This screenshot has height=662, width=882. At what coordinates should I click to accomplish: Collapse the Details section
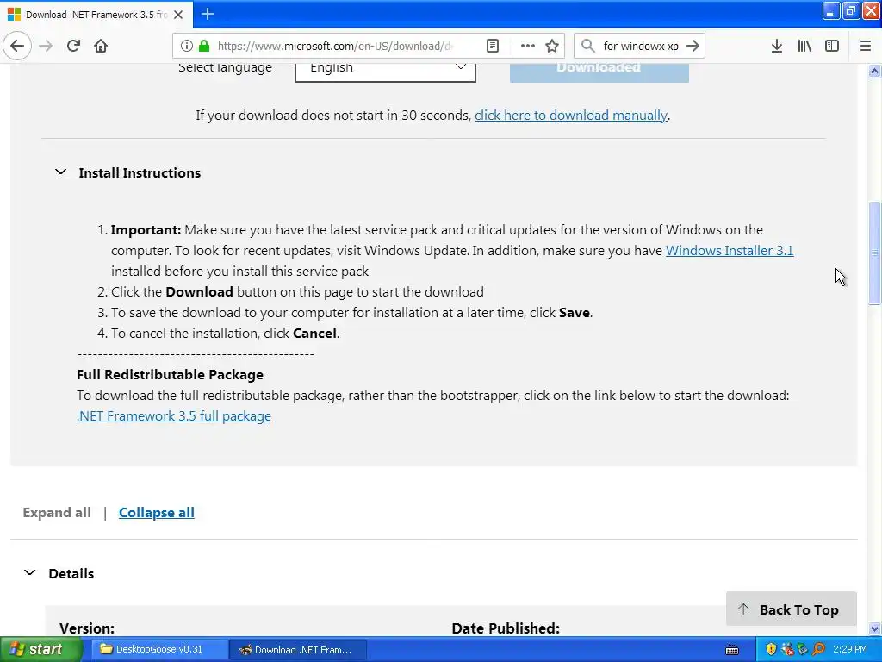(59, 573)
